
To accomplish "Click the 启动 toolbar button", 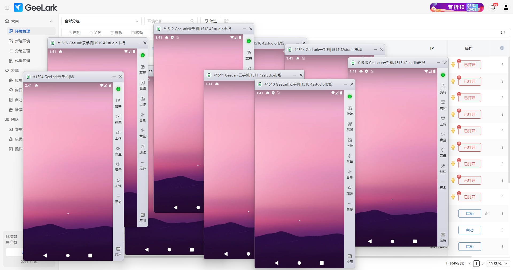I will [75, 33].
